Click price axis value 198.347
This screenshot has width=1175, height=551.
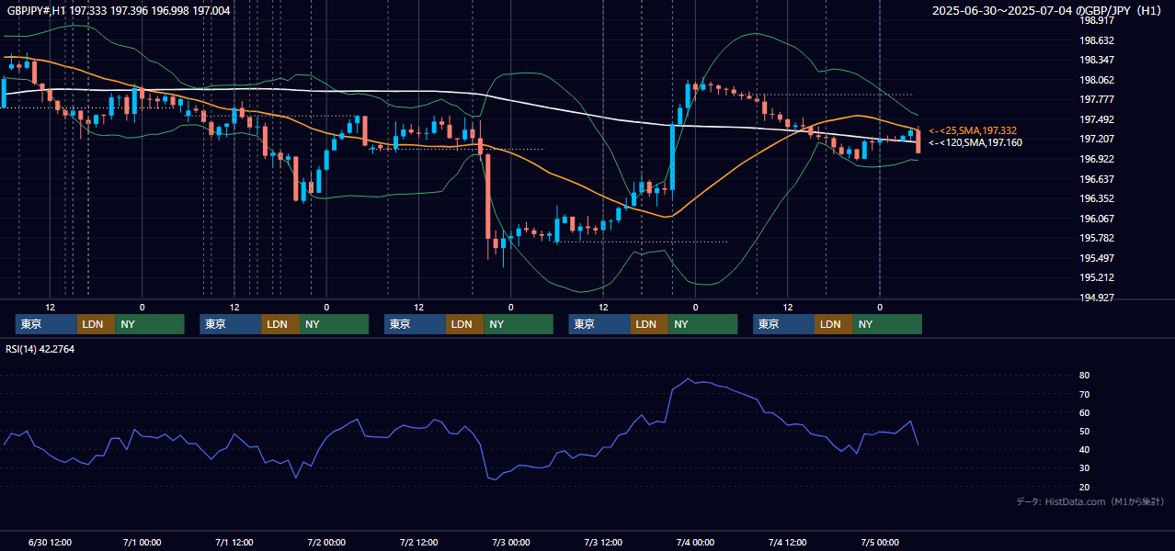pos(1097,60)
